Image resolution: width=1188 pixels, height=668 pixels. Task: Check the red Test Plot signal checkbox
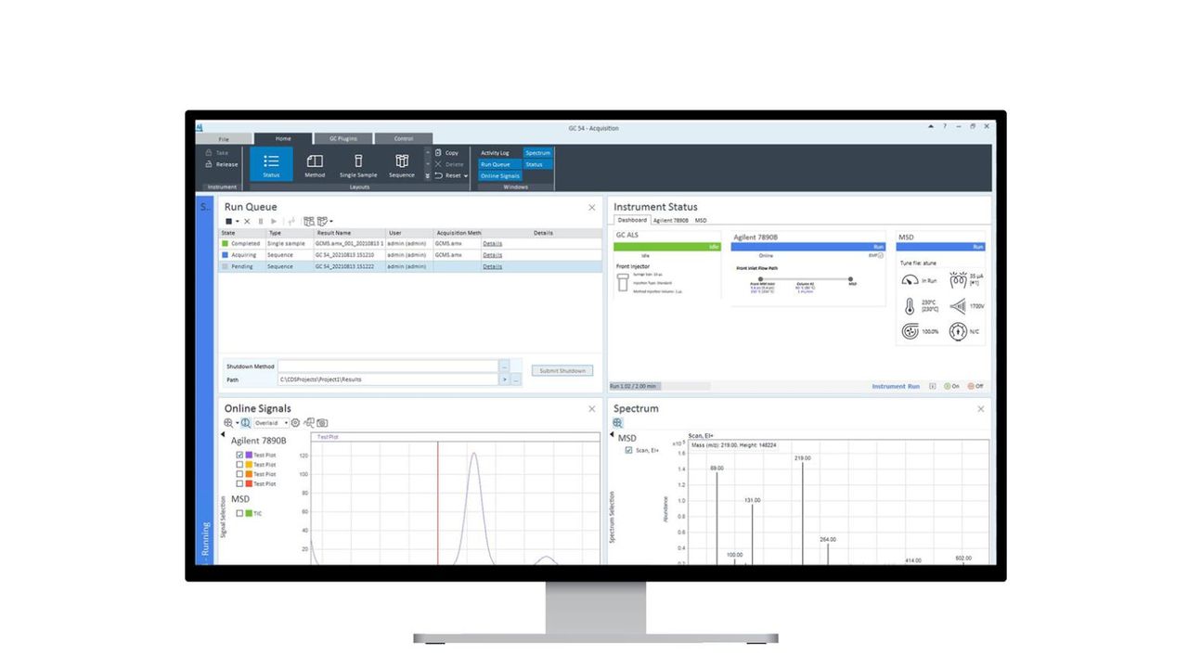[239, 483]
